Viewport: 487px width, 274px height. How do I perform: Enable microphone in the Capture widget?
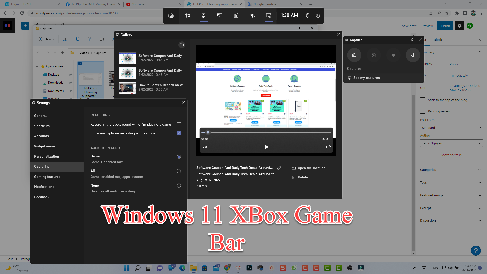[x=412, y=55]
